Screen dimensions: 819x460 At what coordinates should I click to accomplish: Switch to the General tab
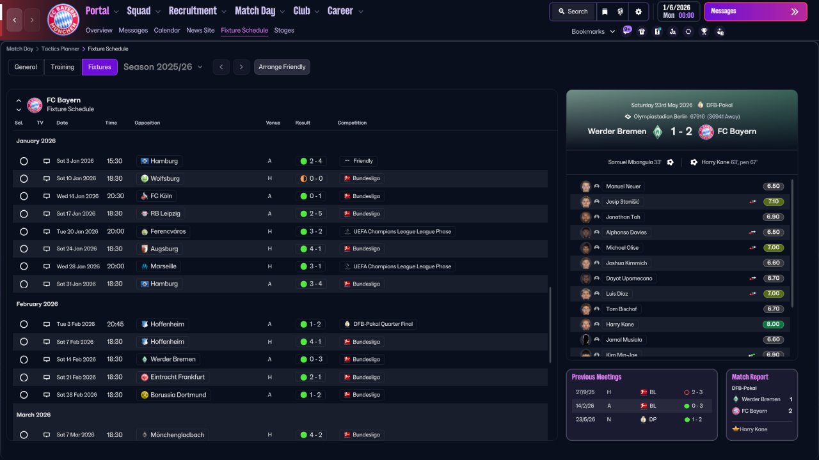click(x=26, y=67)
